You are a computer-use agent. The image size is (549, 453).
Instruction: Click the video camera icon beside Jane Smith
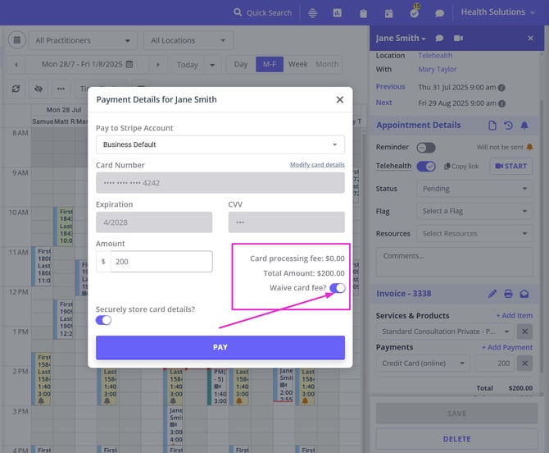coord(458,39)
